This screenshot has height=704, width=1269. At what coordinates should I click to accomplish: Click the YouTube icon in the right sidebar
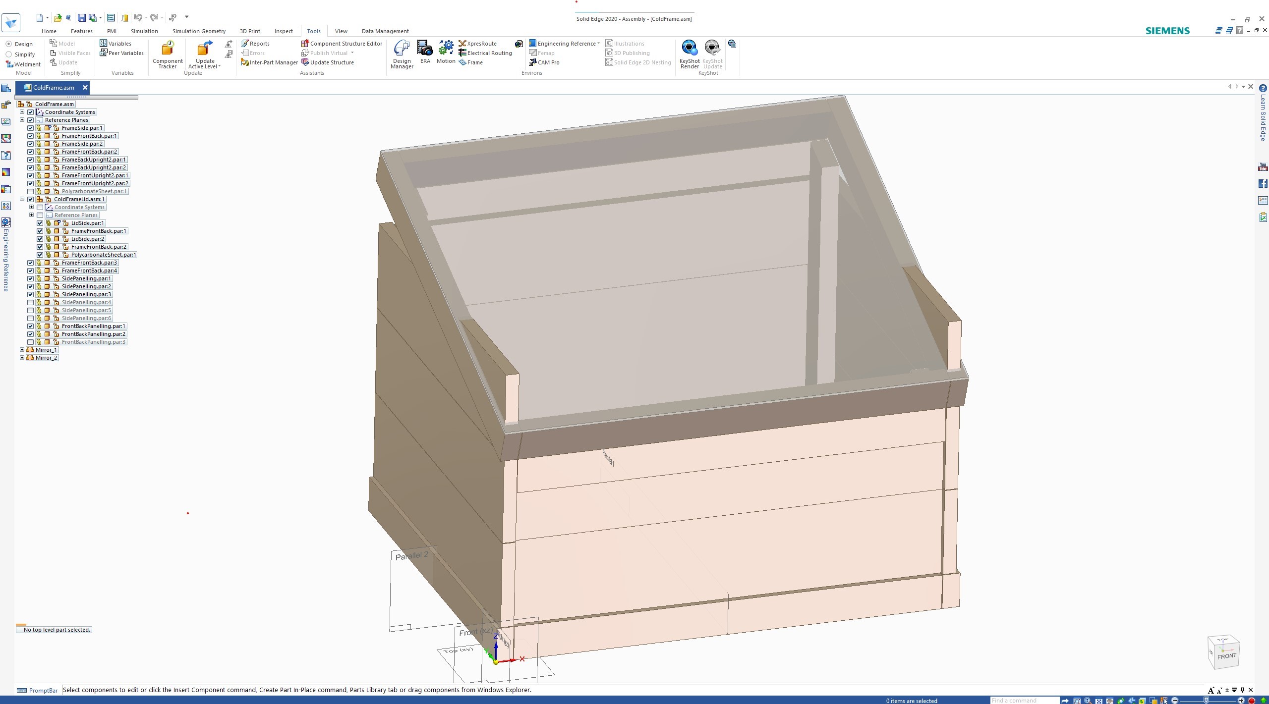tap(1263, 167)
